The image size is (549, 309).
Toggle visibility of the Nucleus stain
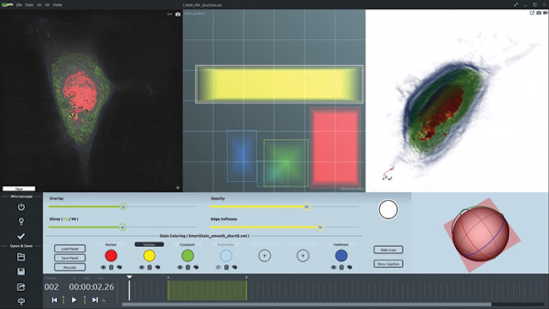point(103,266)
